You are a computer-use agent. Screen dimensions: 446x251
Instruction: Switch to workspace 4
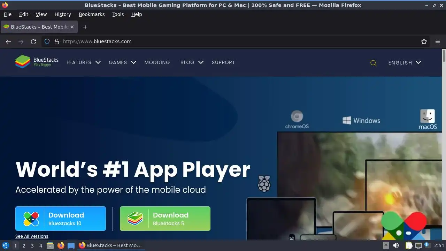tap(40, 245)
